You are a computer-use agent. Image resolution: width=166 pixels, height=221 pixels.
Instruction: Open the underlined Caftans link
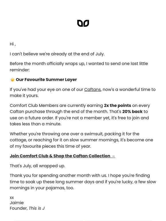click(x=92, y=89)
